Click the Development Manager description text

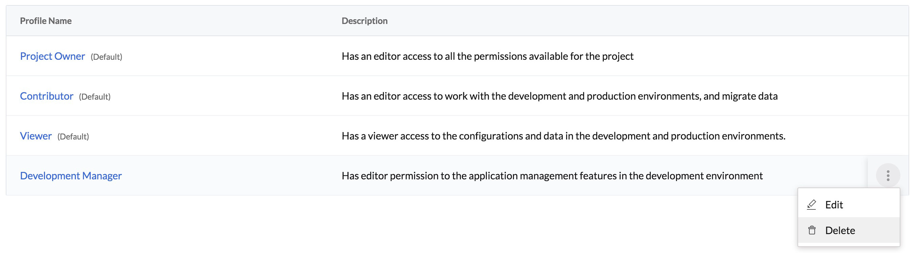[552, 176]
